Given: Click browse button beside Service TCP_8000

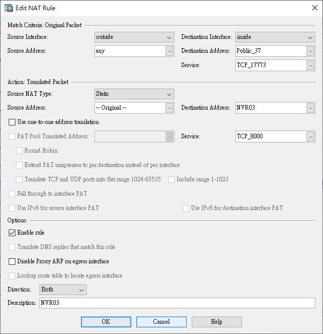Looking at the screenshot, I should tap(310, 136).
